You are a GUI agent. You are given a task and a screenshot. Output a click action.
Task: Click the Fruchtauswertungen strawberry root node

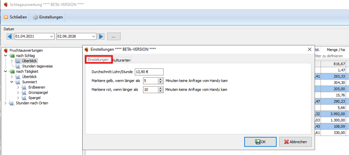[6, 50]
